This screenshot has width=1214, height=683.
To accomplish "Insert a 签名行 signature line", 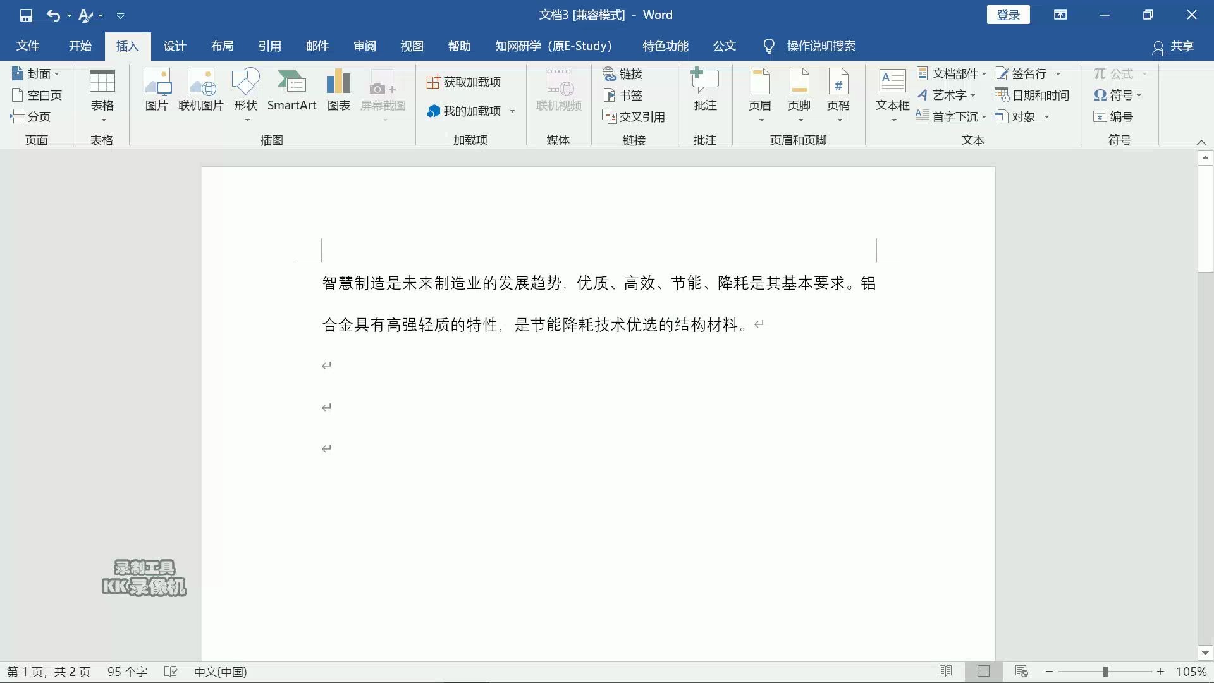I will click(1022, 74).
